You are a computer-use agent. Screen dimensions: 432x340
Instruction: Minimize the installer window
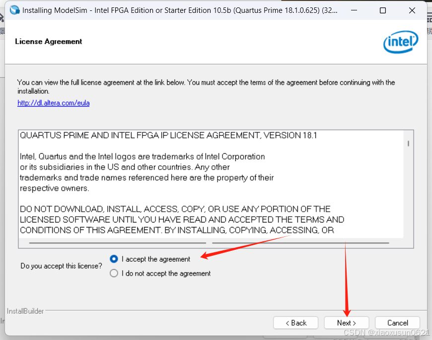point(354,10)
